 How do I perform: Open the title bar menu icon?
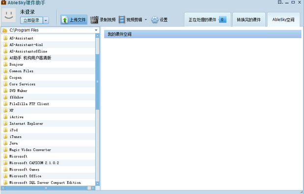click(280, 2)
